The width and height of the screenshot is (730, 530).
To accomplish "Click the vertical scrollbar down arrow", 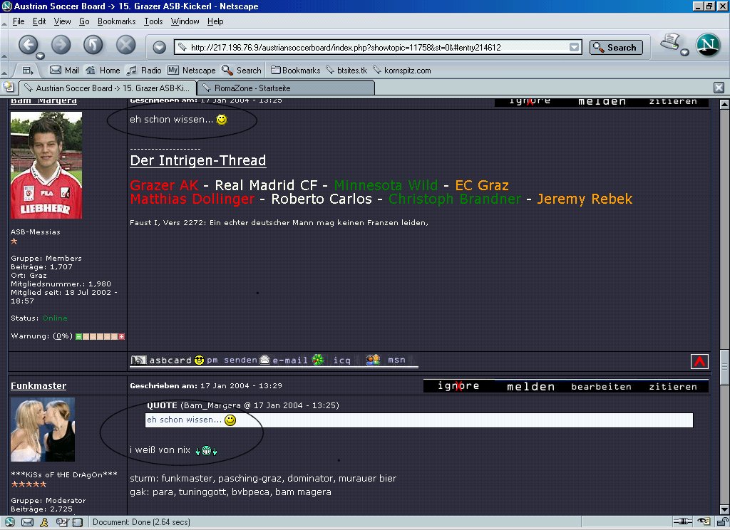I will pyautogui.click(x=724, y=509).
